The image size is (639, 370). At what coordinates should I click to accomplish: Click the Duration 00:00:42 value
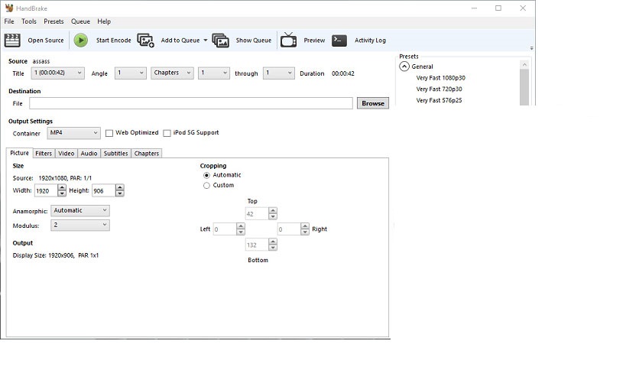click(x=343, y=73)
